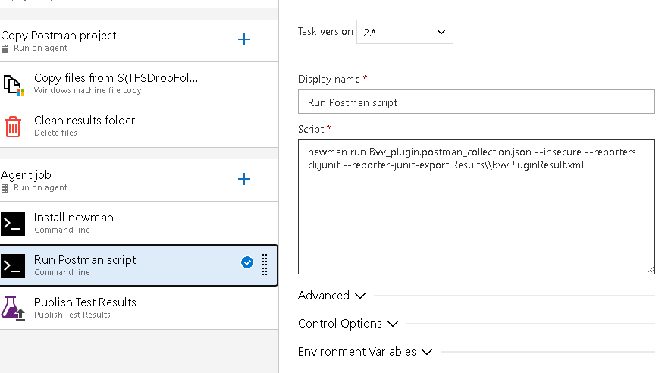
Task: Click 'Command line' under Run Postman script
Action: click(62, 273)
